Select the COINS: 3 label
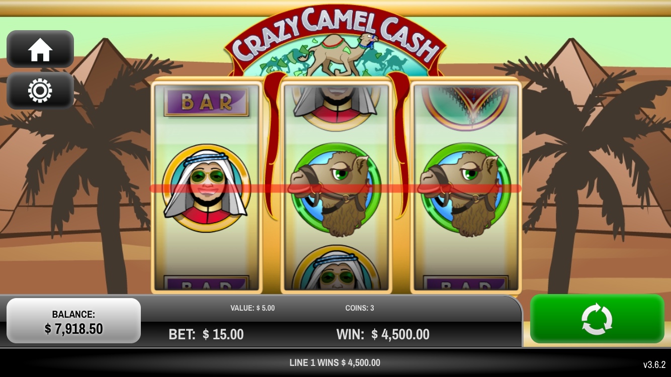This screenshot has width=671, height=377. (x=360, y=308)
